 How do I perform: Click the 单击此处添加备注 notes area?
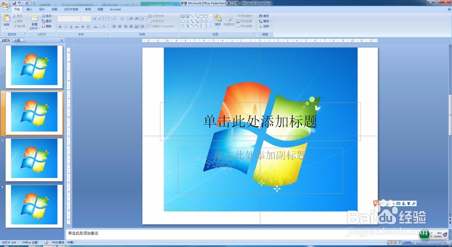[x=83, y=233]
